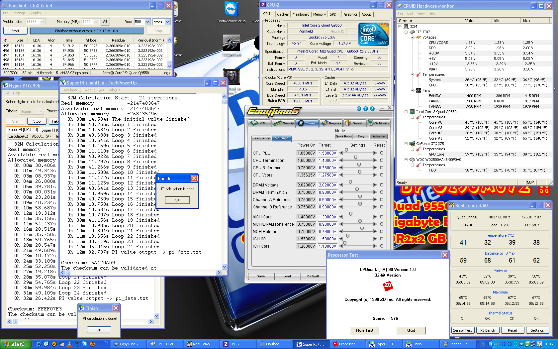Click the WDC hard drive icon
This screenshot has height=349, width=558.
[x=412, y=160]
